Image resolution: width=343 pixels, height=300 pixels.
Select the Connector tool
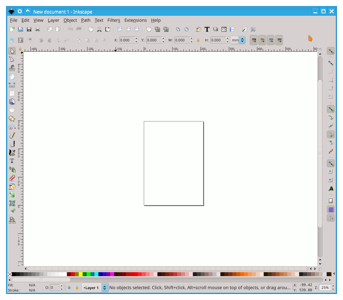point(12,220)
